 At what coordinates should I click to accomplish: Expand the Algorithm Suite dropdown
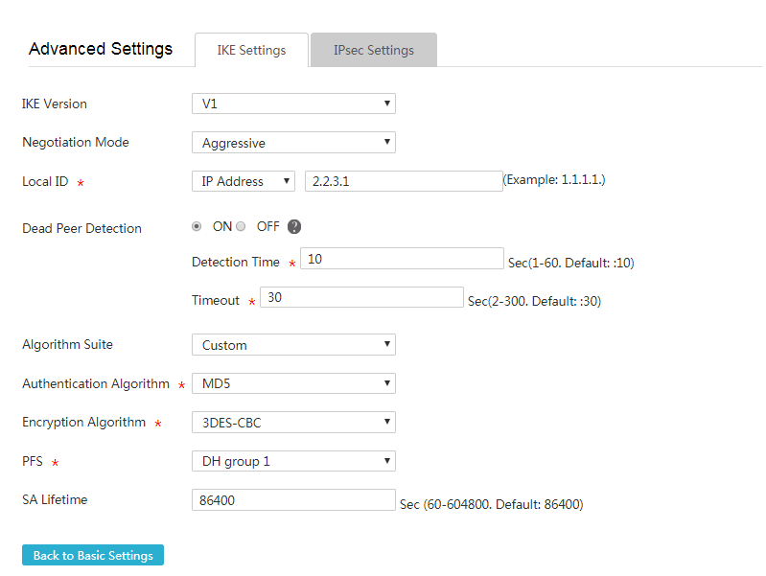click(293, 344)
